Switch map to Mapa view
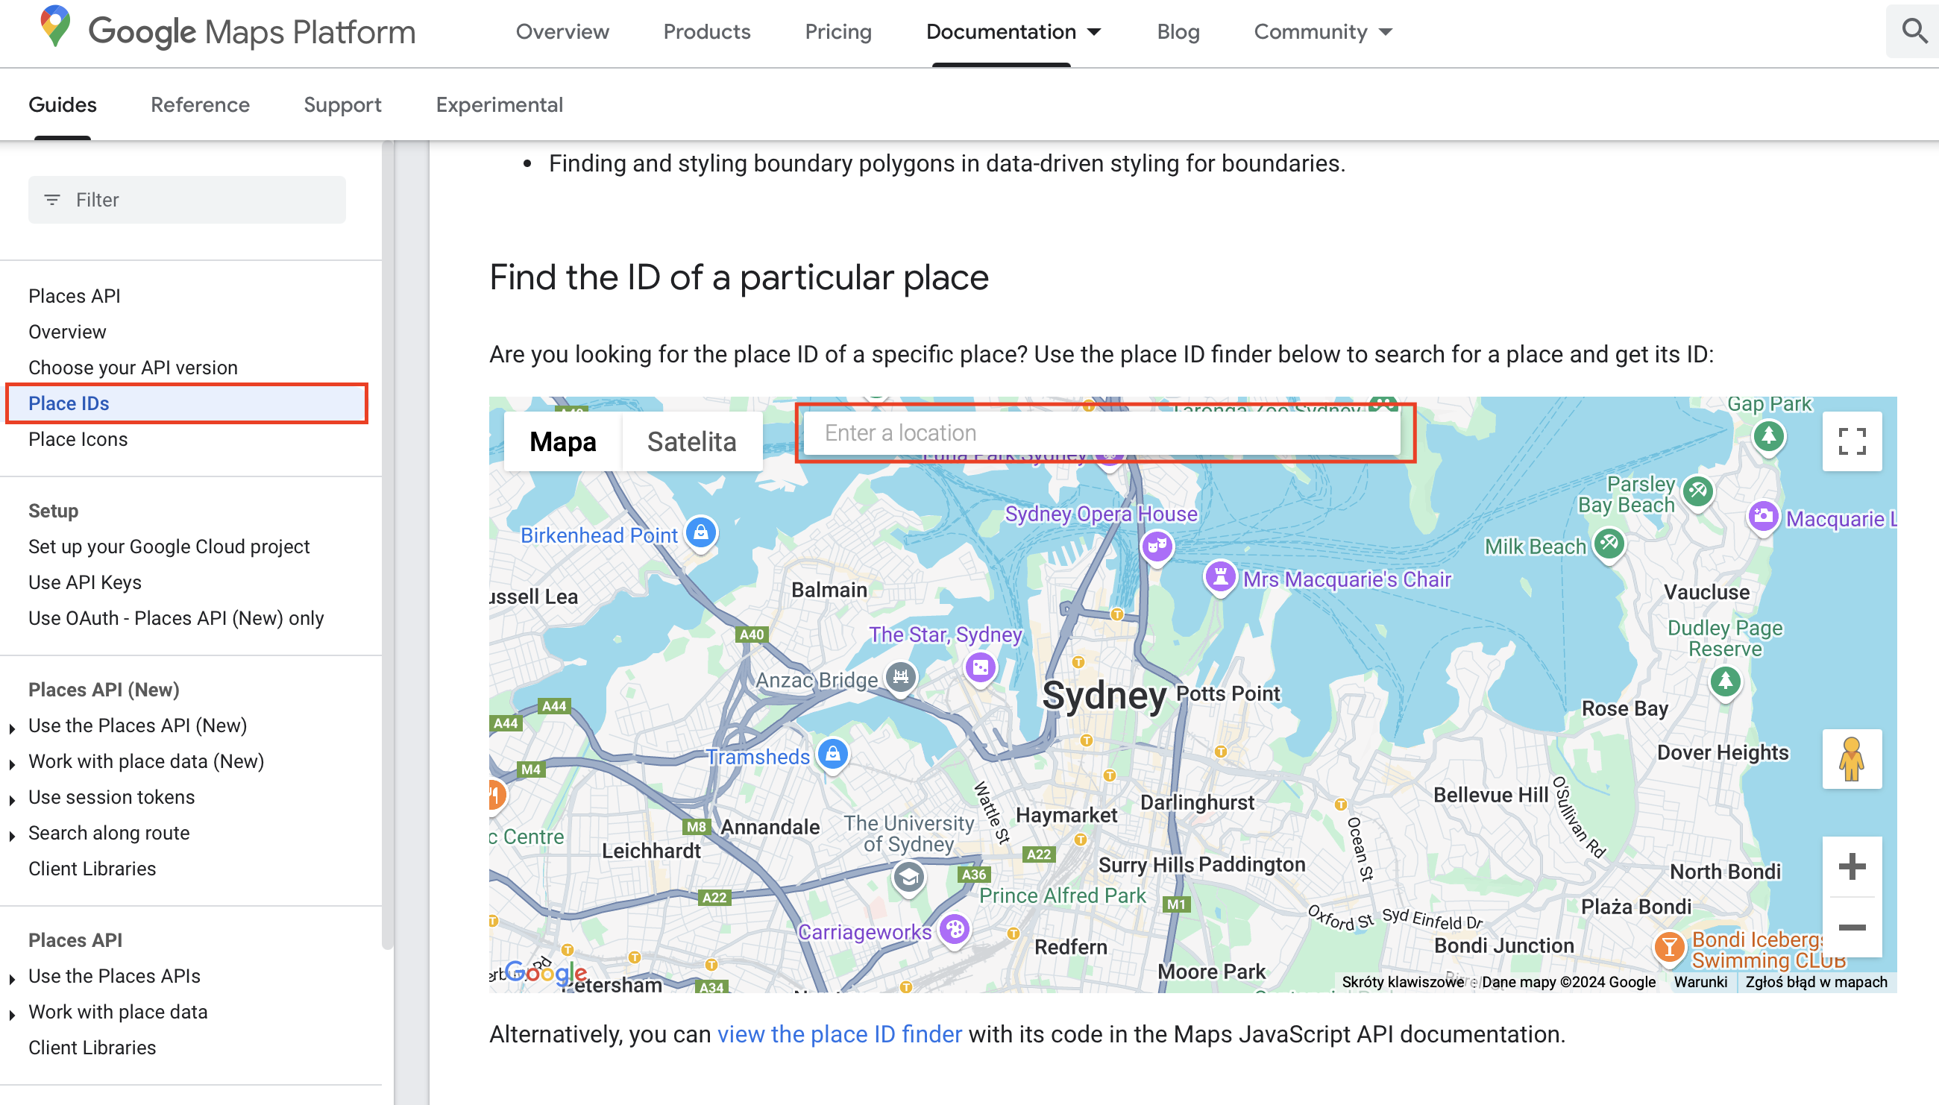Viewport: 1939px width, 1105px height. tap(562, 441)
